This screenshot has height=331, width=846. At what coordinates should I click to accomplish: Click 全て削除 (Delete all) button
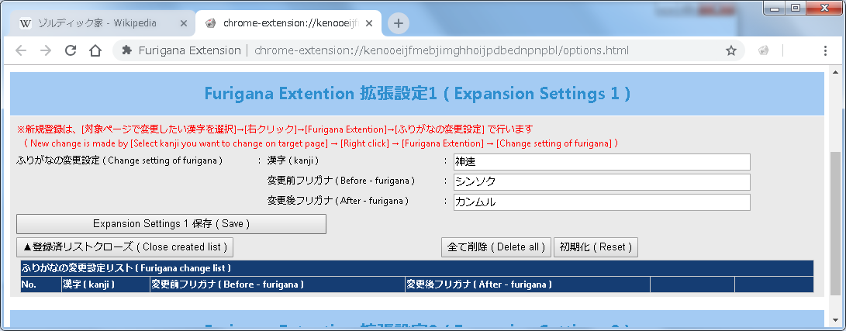[x=496, y=247]
